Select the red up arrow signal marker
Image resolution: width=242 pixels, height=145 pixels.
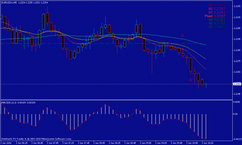tap(191, 80)
